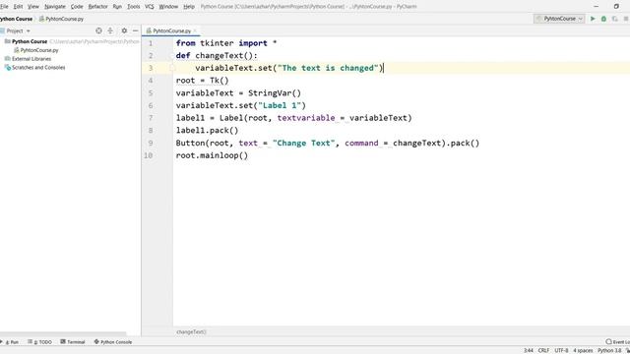This screenshot has width=630, height=354.
Task: Open the Python Console tool window
Action: click(113, 342)
